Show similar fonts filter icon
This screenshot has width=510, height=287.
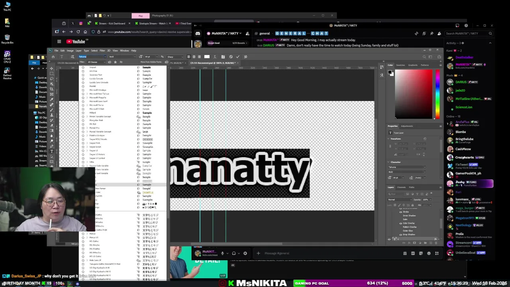[121, 62]
